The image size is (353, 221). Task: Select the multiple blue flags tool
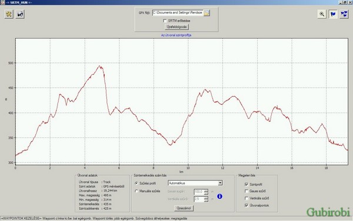[344, 14]
